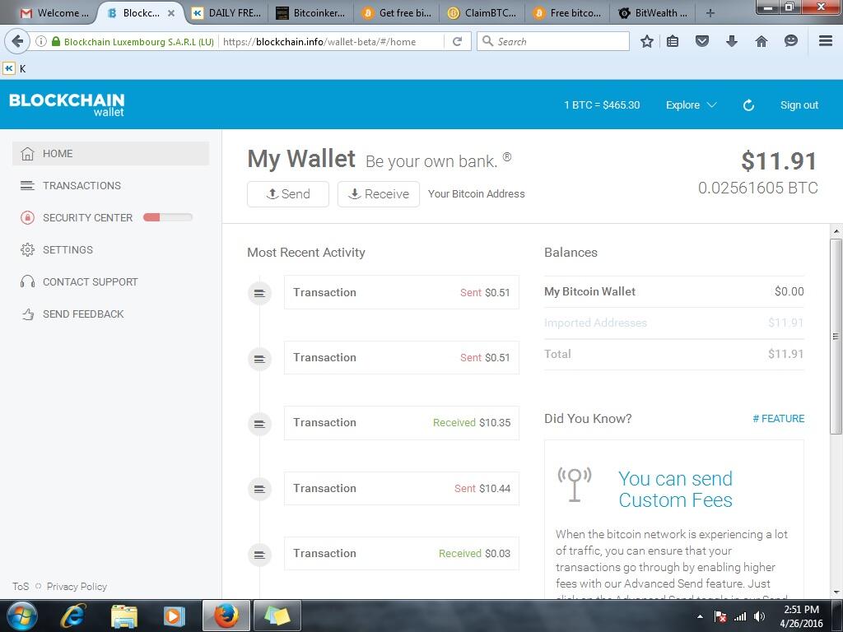This screenshot has width=843, height=632.
Task: Click the Security Center progress bar
Action: 168,217
